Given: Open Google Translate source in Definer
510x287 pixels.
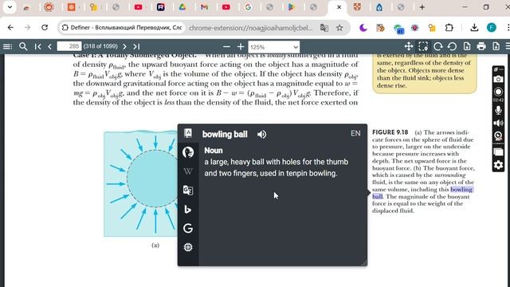Looking at the screenshot, I should (188, 191).
